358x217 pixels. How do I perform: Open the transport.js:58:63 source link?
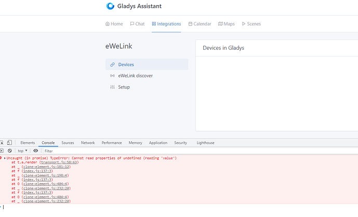pos(59,162)
